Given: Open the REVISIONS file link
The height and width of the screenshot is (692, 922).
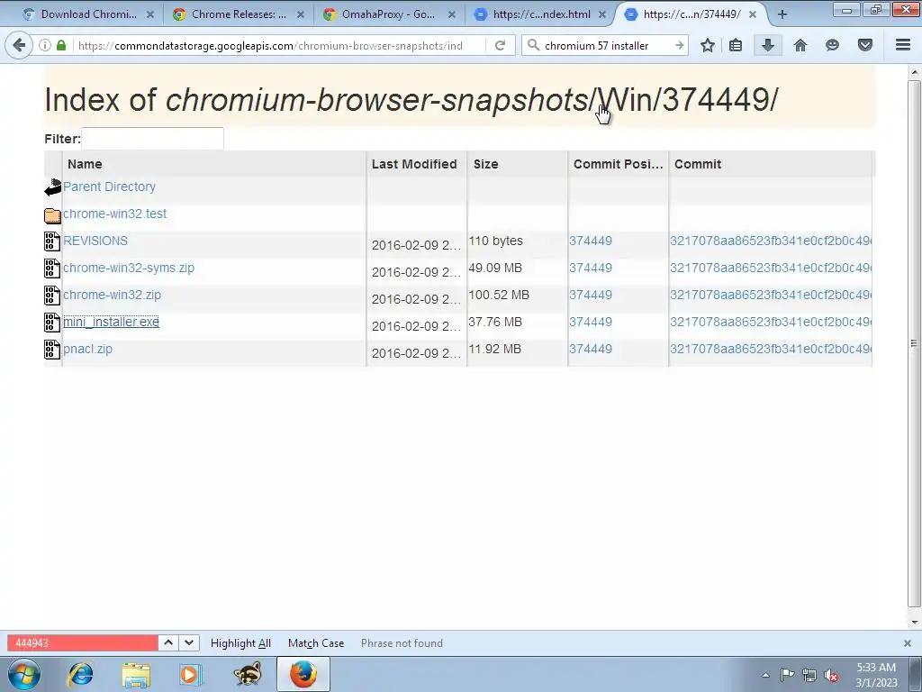Looking at the screenshot, I should [x=95, y=241].
